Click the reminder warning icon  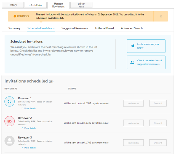coord(15,16)
